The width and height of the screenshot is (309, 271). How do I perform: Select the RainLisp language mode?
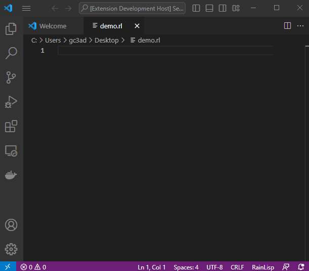click(x=263, y=267)
